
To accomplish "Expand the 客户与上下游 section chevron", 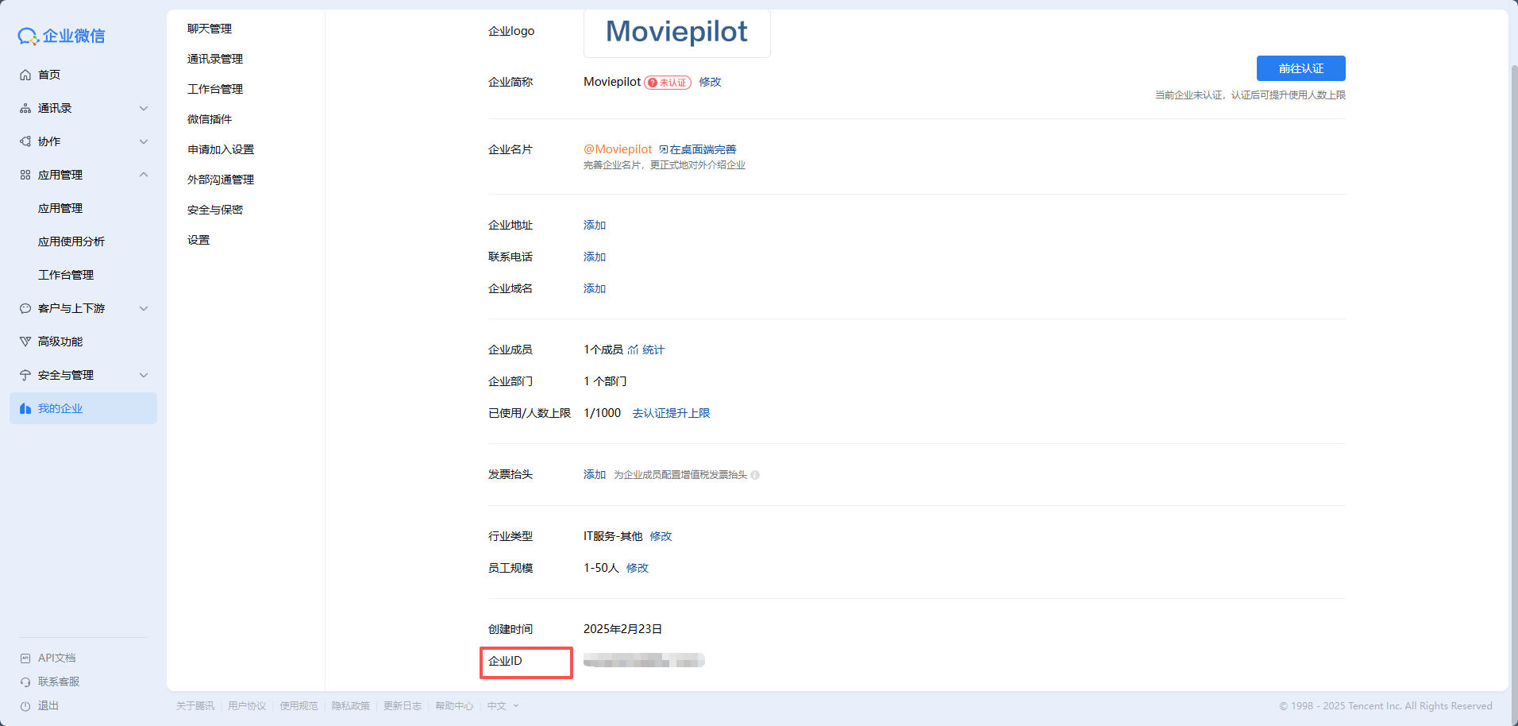I will click(x=144, y=308).
